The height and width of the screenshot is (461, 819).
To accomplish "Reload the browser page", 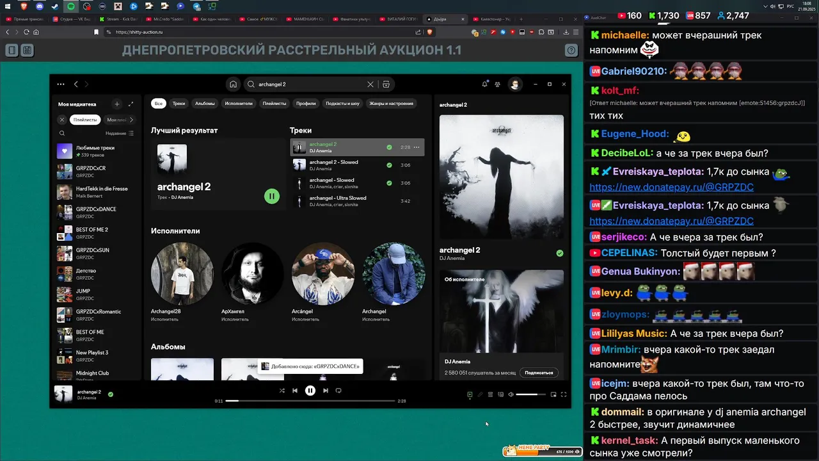I will coord(26,32).
